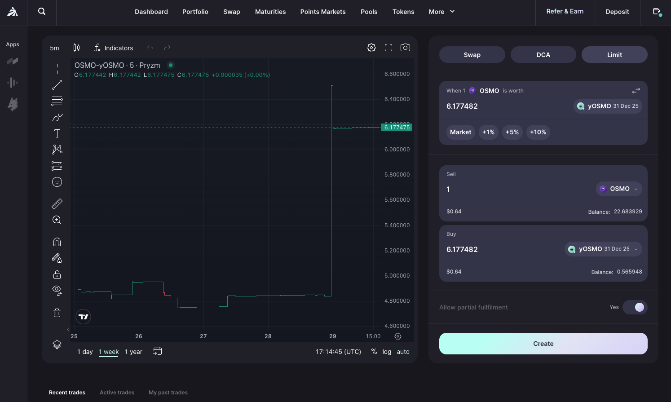Click the Deposit button
Screen dimensions: 671x402
(x=617, y=12)
